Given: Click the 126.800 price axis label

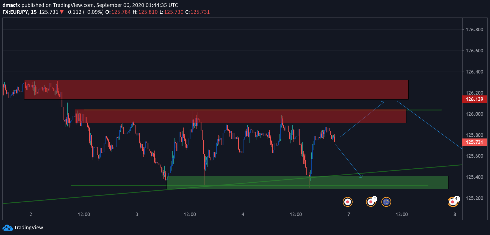Looking at the screenshot, I should [x=474, y=30].
